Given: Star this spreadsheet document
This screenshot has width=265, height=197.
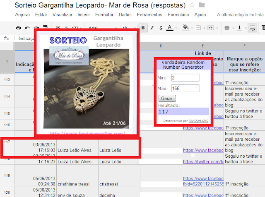Looking at the screenshot, I should click(192, 5).
